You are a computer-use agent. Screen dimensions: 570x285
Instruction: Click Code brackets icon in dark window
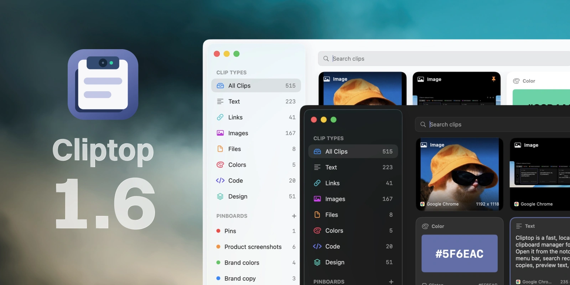click(317, 247)
